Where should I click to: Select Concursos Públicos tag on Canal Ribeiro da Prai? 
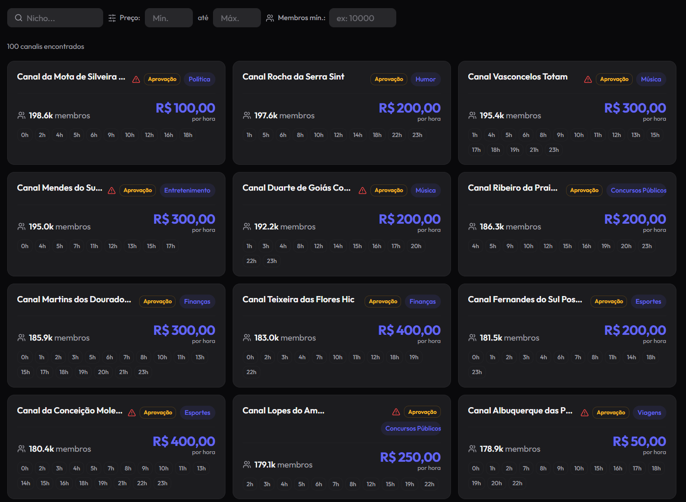point(639,190)
